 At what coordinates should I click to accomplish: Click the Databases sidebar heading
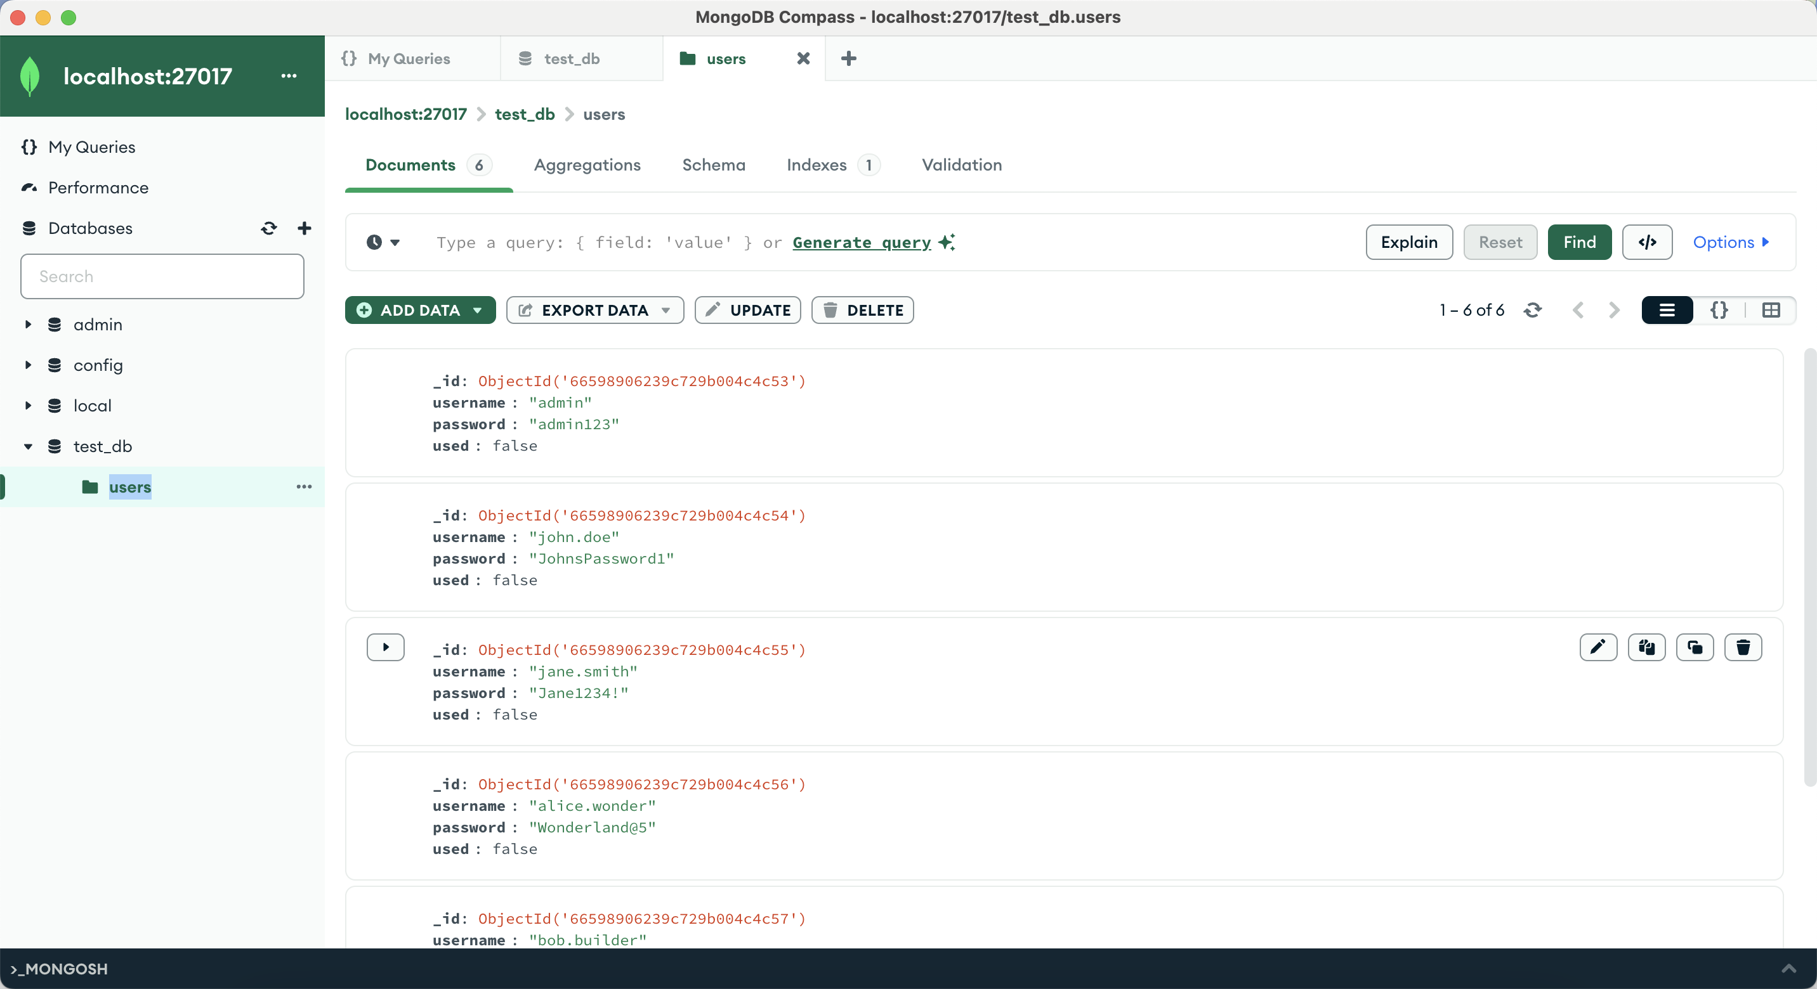click(90, 228)
